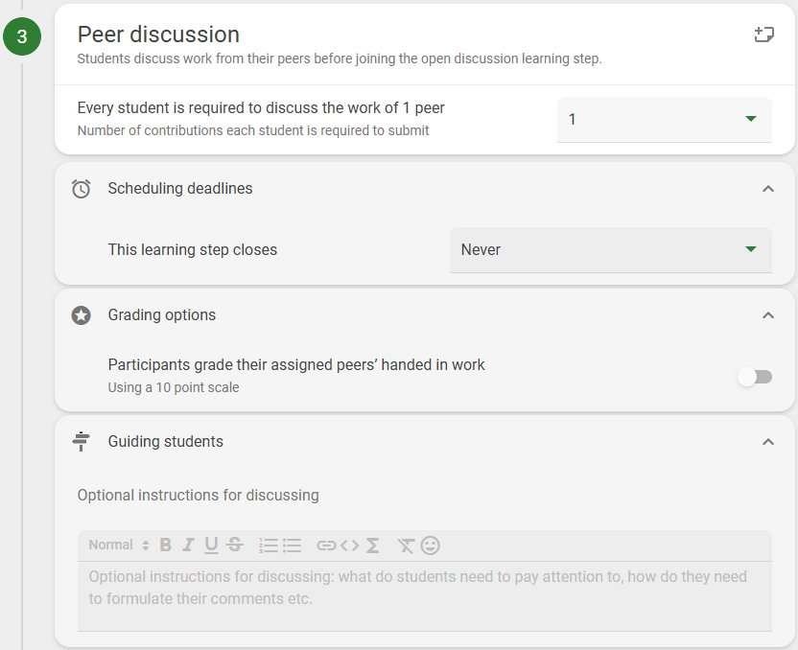Open the Normal paragraph style selector
The image size is (798, 650).
(115, 545)
